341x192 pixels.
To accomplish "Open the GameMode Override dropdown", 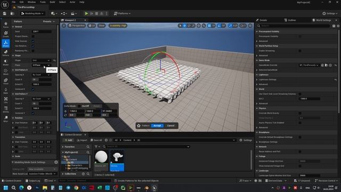I will coord(309,65).
